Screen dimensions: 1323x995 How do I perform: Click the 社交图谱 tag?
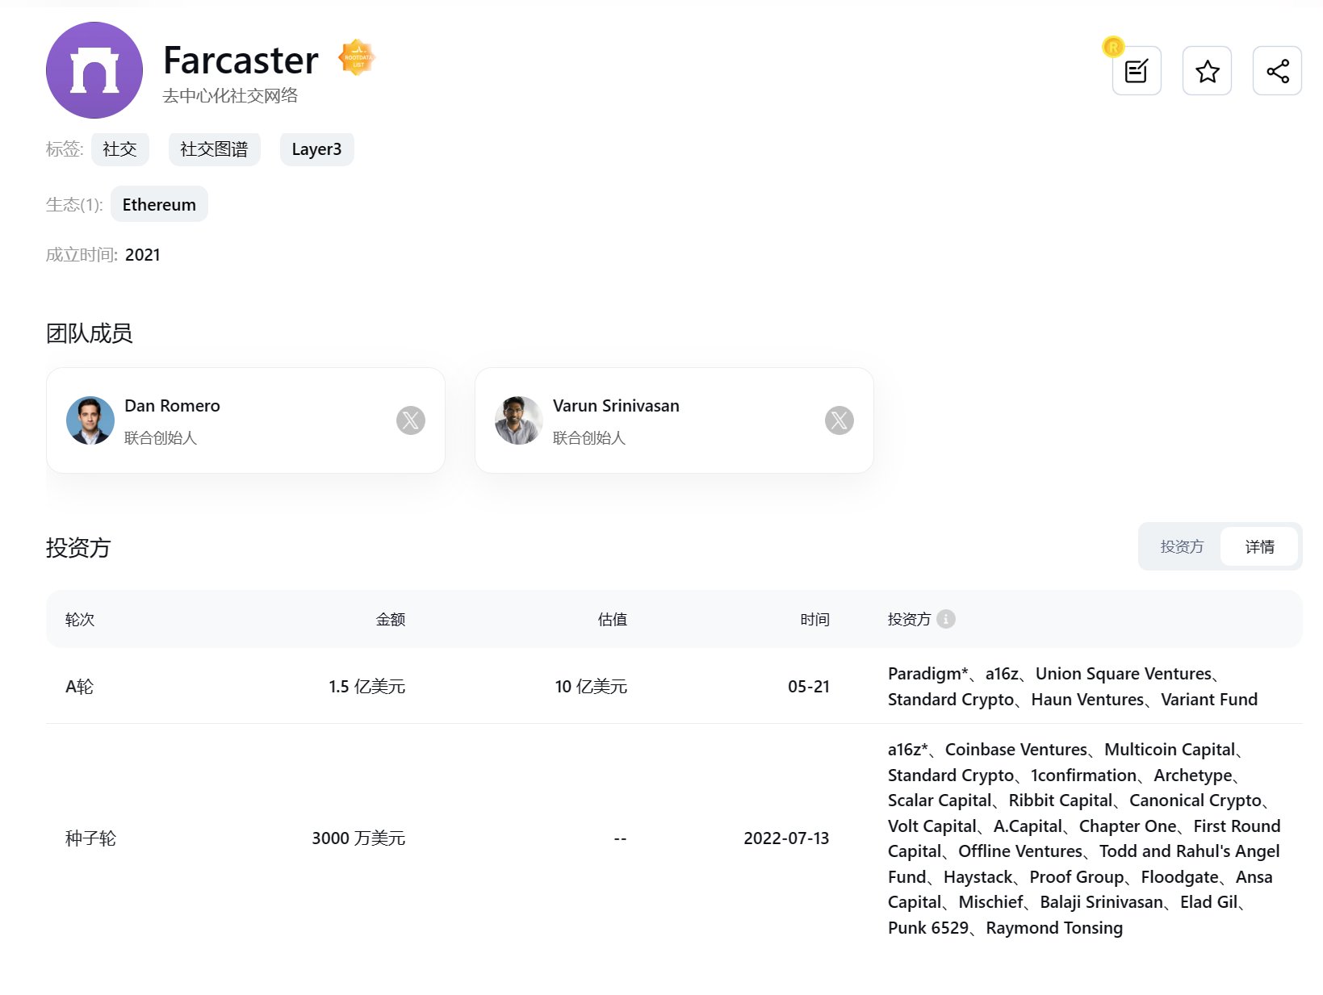click(x=214, y=149)
